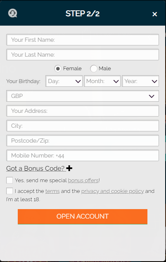Click the Open Account button
Screen dimensions: 166x262
click(83, 217)
